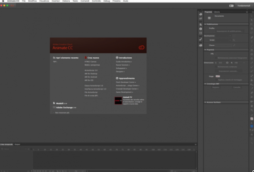Switch to the Libreria tab
Image resolution: width=254 pixels, height=172 pixels.
click(x=217, y=12)
